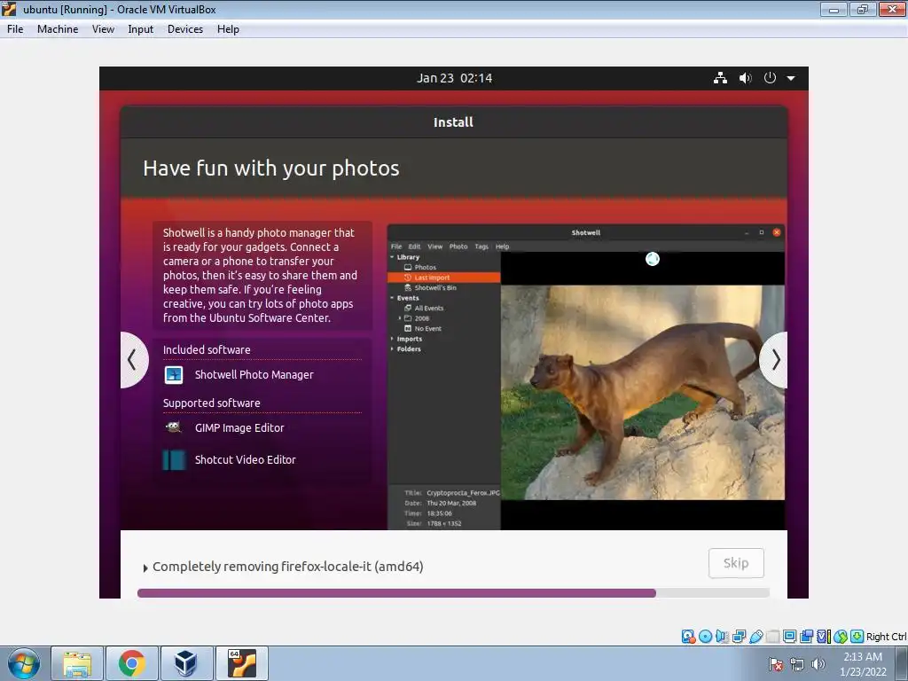Click the installation progress bar
Image resolution: width=908 pixels, height=681 pixels.
pyautogui.click(x=453, y=593)
